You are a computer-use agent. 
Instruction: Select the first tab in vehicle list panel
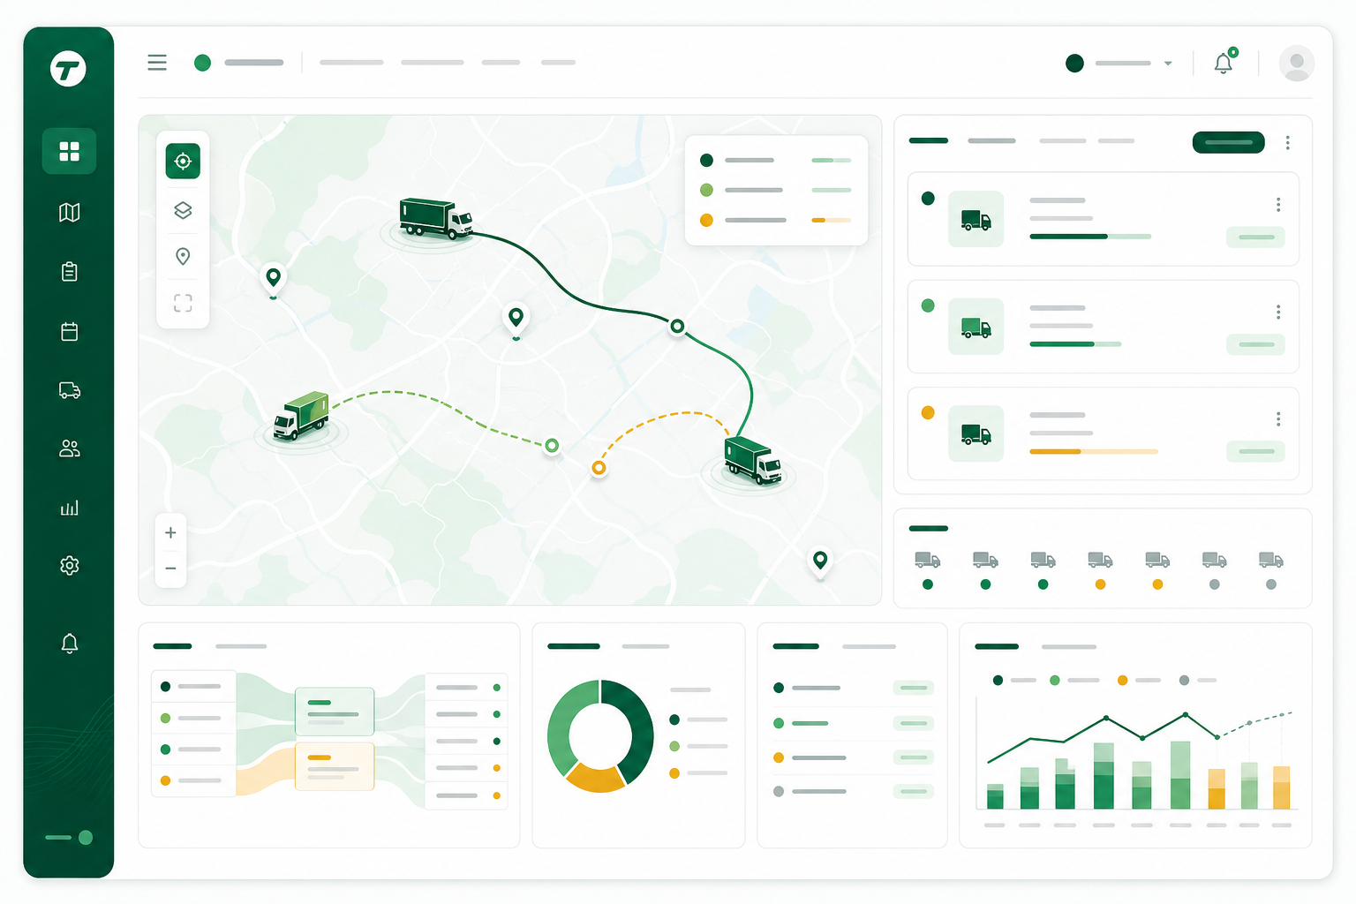tap(929, 140)
